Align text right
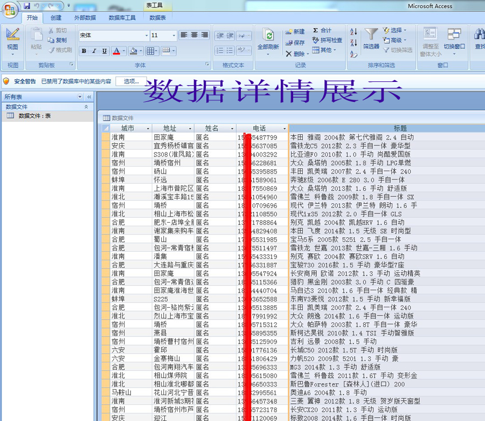 tap(204, 35)
